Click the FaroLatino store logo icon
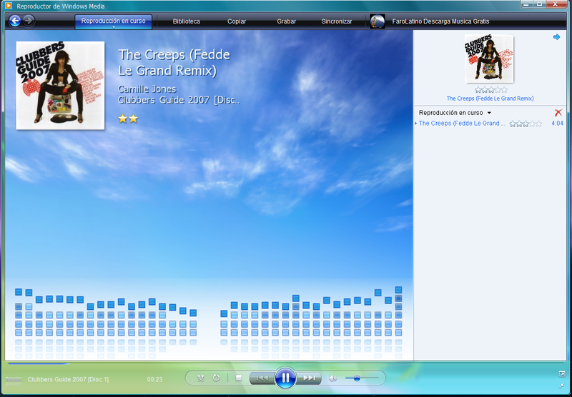The width and height of the screenshot is (572, 397). (x=378, y=21)
